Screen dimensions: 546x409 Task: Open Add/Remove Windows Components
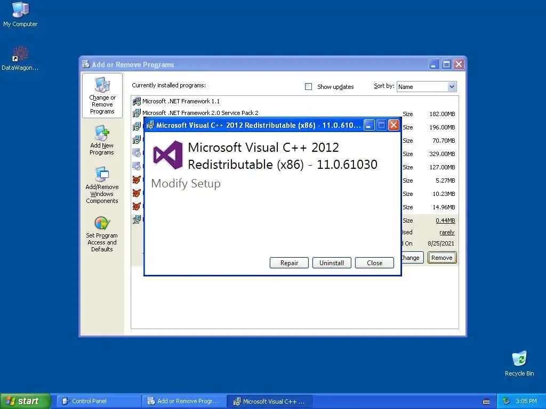[102, 185]
